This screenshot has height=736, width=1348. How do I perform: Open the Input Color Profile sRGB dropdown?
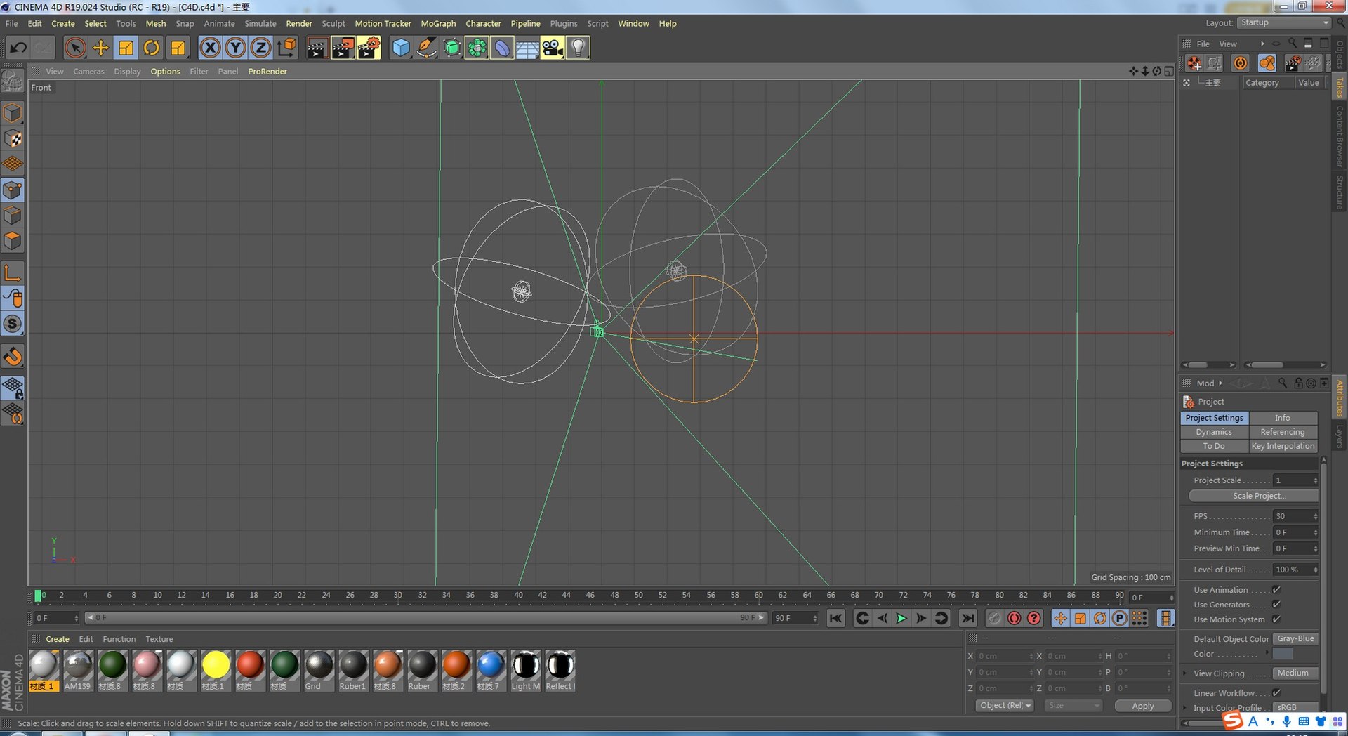click(x=1295, y=707)
